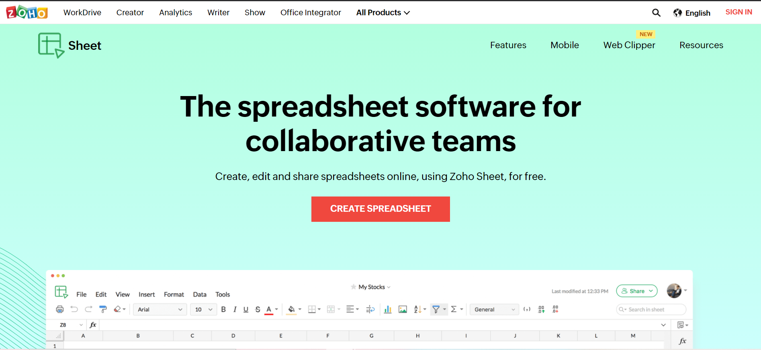Click the user profile avatar

tap(674, 291)
